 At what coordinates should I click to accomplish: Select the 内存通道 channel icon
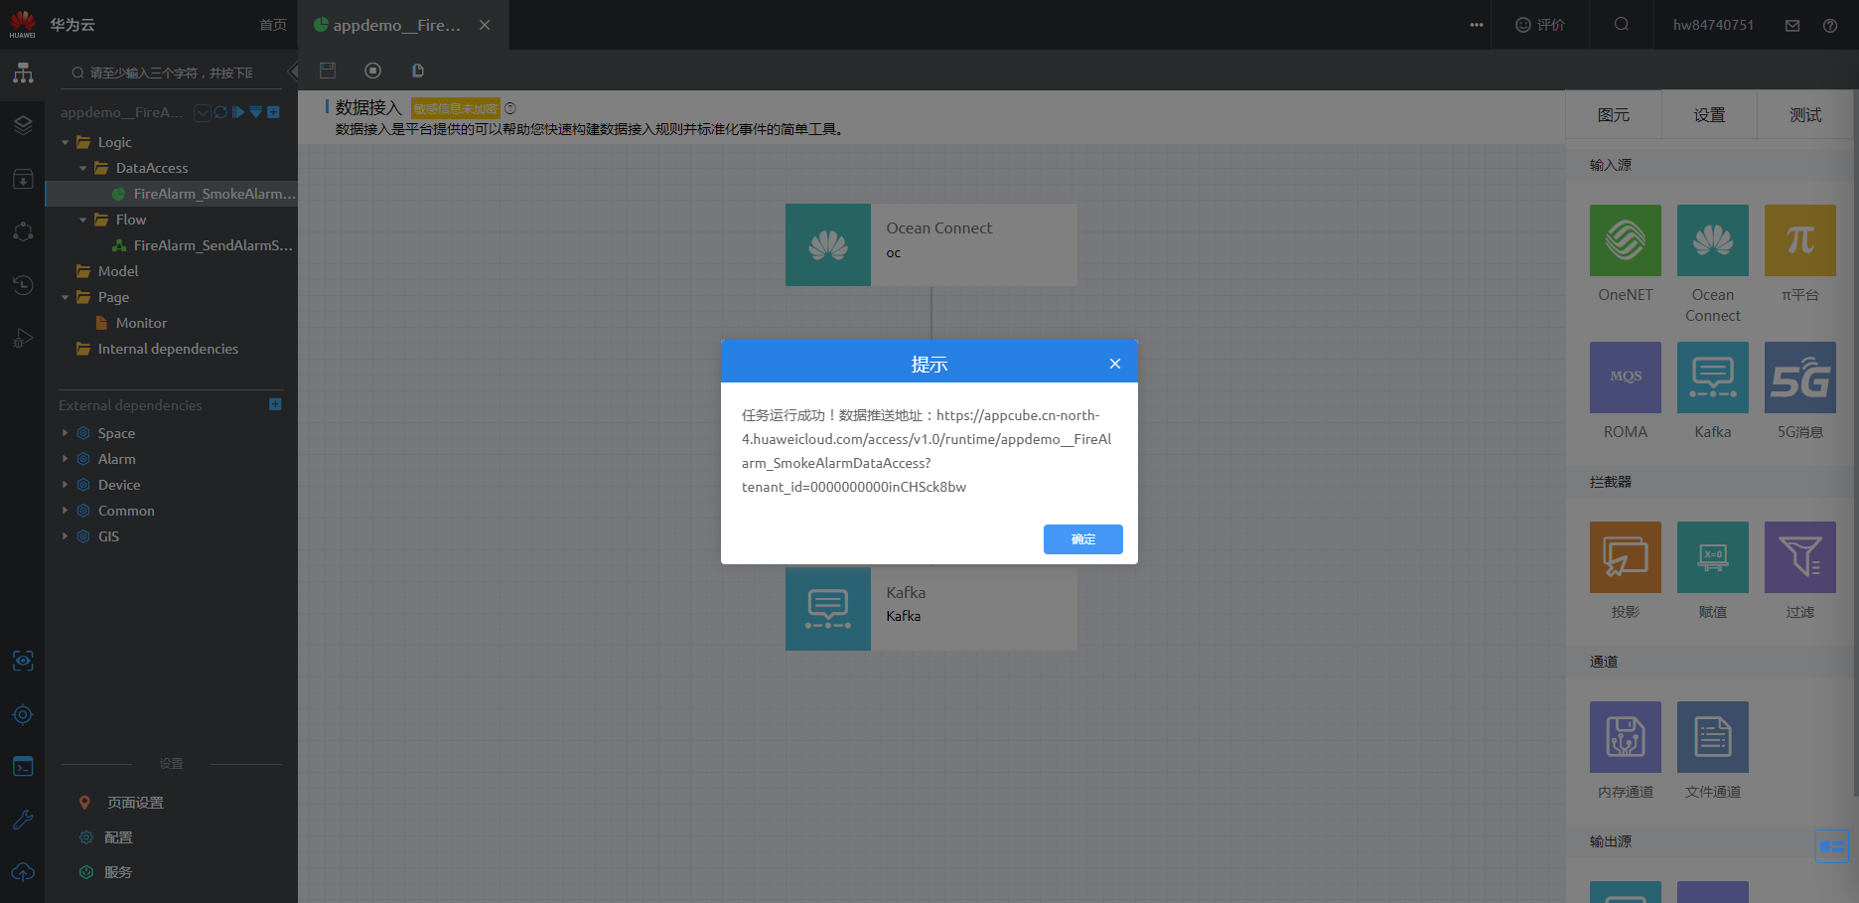click(x=1626, y=737)
